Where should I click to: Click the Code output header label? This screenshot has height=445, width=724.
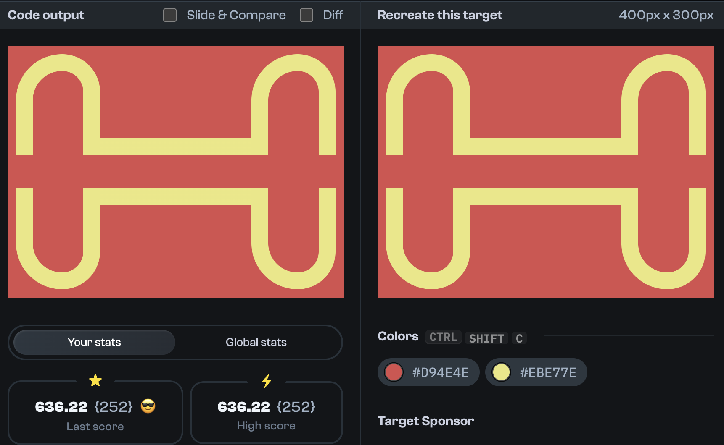click(x=46, y=15)
